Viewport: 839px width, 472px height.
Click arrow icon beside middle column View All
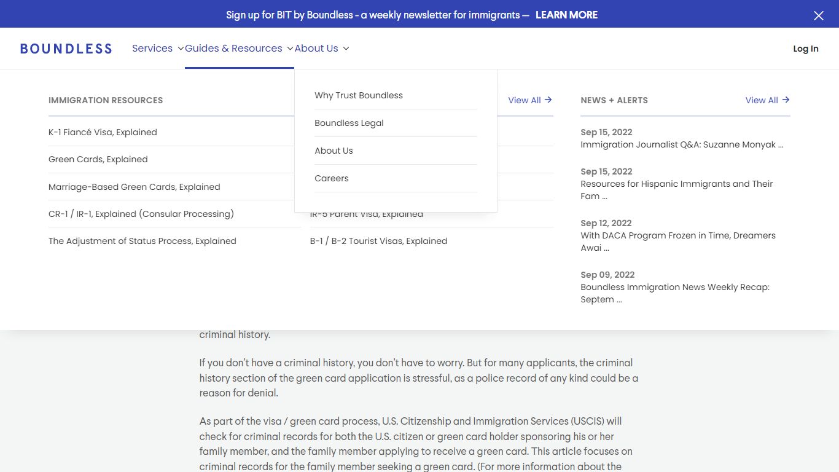pos(548,100)
